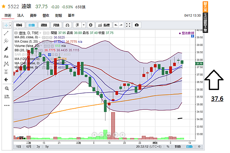The width and height of the screenshot is (230, 153).
Task: Switch to 日線 daily interval
Action: tap(31, 25)
